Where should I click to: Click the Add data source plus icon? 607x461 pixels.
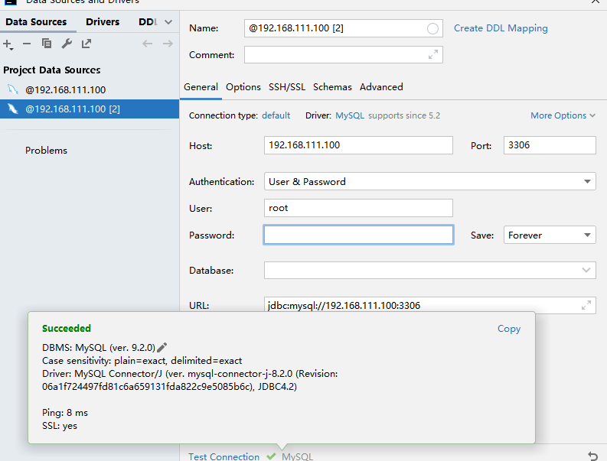click(8, 44)
